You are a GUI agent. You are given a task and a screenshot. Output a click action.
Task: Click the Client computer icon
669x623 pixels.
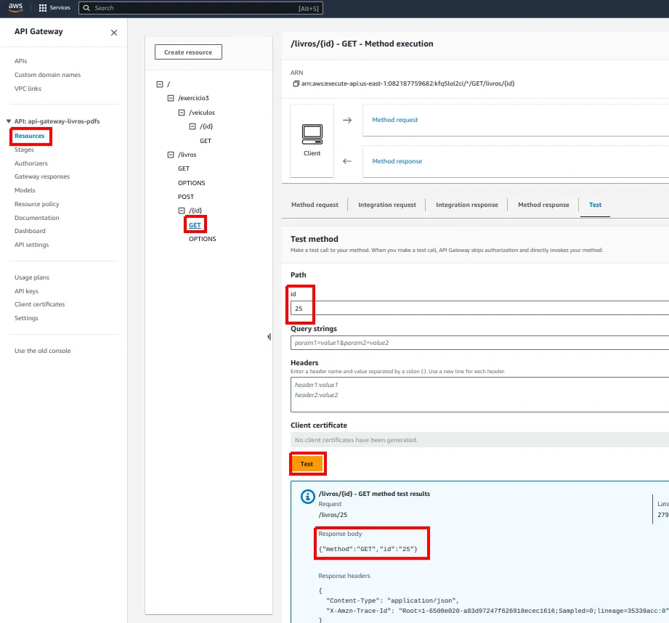point(312,134)
